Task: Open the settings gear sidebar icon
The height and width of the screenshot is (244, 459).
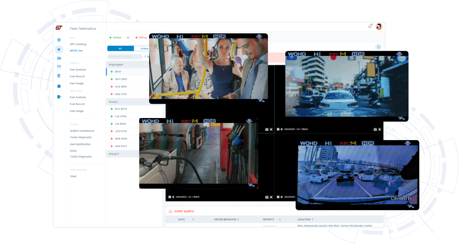Action: pos(59,86)
